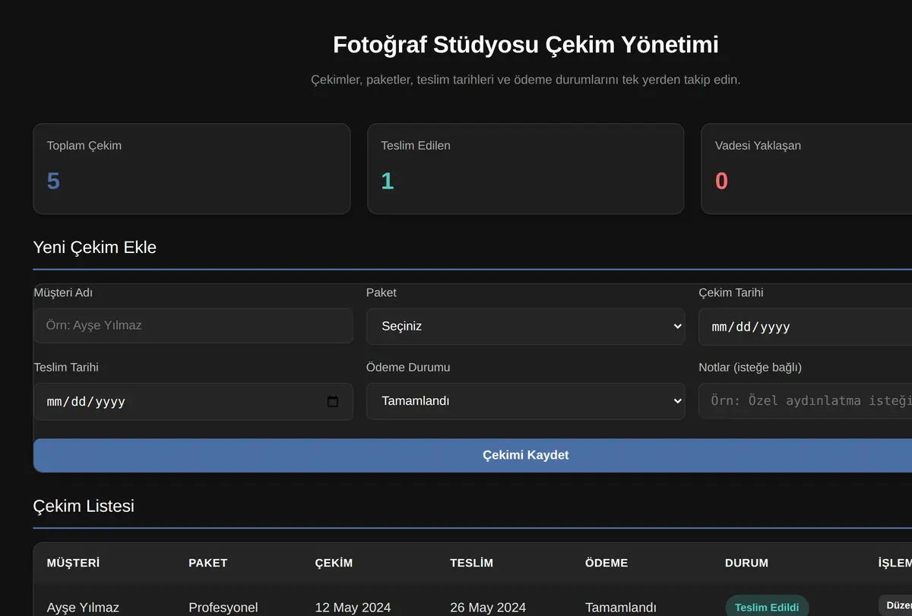This screenshot has width=912, height=616.
Task: Click the value 0 under Vadesi Yaklaşan
Action: (x=721, y=181)
